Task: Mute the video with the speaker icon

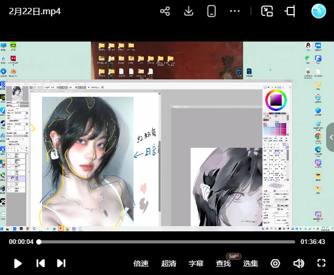Action: (x=298, y=263)
